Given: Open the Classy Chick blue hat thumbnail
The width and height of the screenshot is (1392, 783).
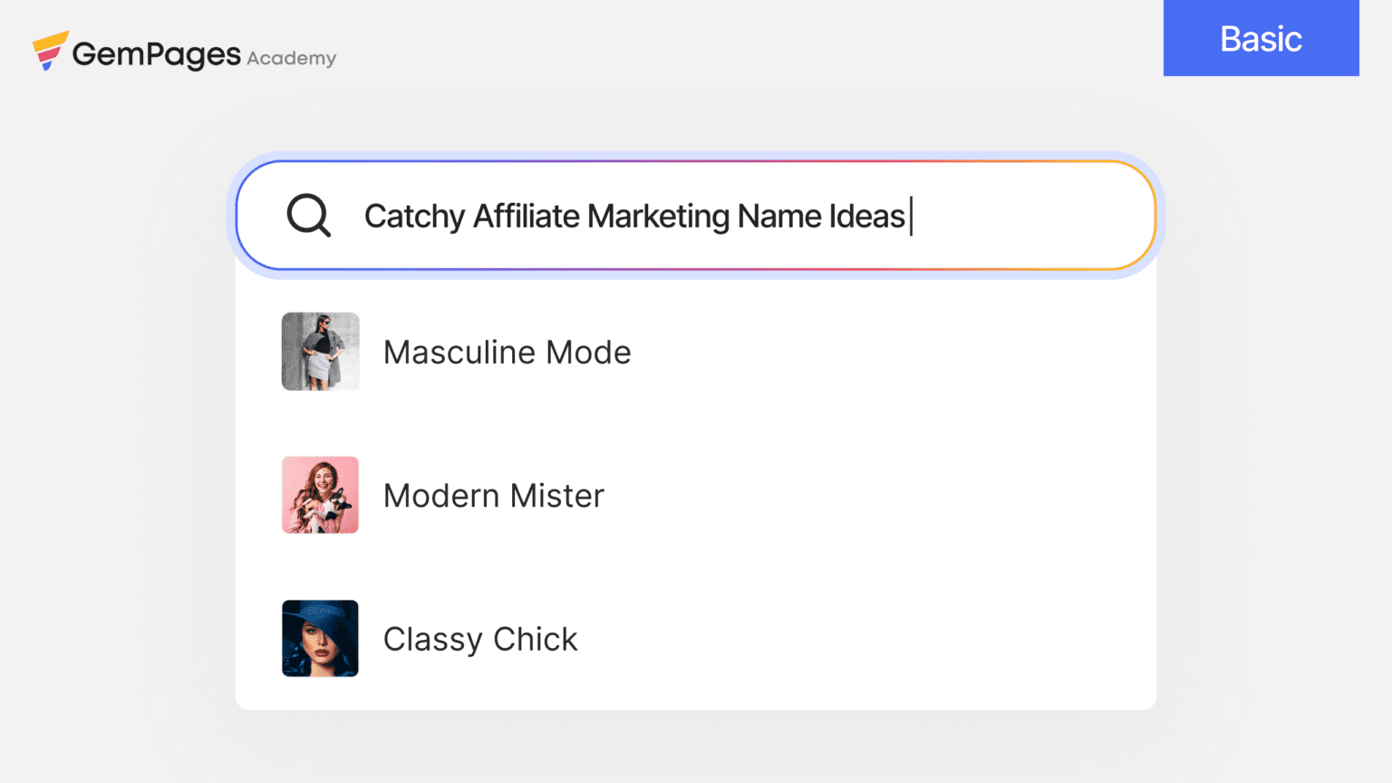Looking at the screenshot, I should click(320, 638).
